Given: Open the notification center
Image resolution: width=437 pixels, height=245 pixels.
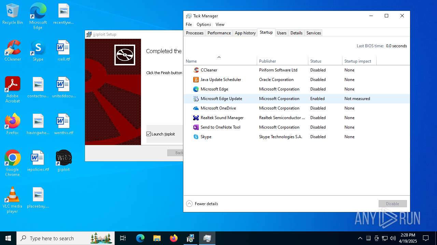Looking at the screenshot, I should 426,238.
